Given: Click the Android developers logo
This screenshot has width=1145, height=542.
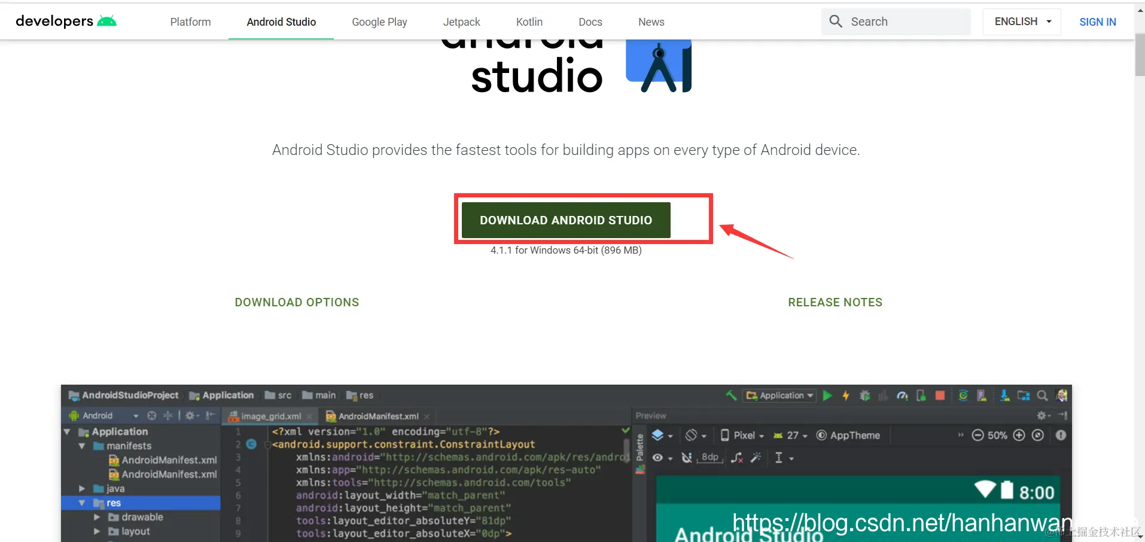Looking at the screenshot, I should click(x=66, y=22).
